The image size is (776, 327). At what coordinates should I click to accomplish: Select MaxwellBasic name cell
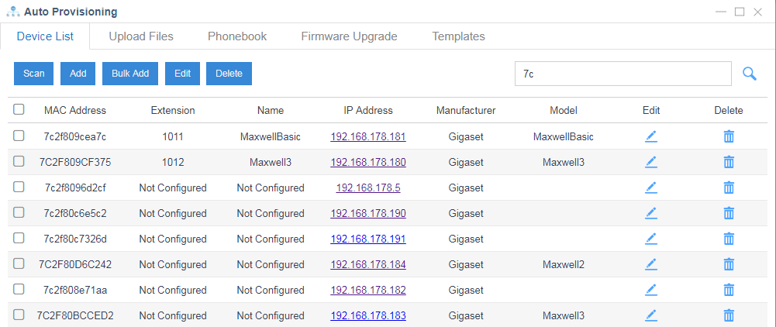coord(271,136)
